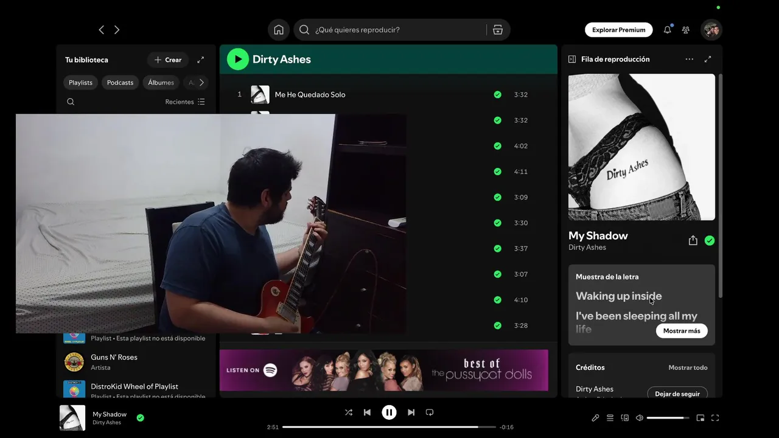This screenshot has width=779, height=438.
Task: Click the Dirty Ashes album cover art
Action: tap(641, 147)
